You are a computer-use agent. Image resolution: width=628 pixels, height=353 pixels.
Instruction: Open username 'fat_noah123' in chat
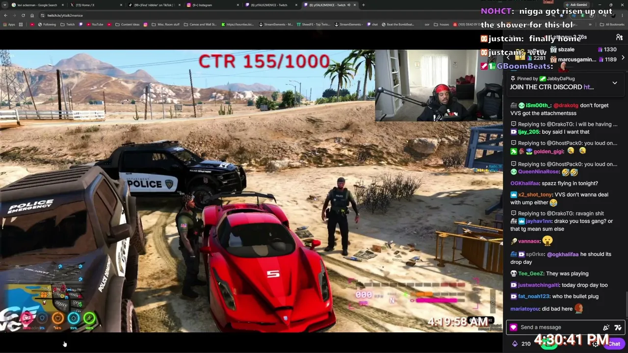pyautogui.click(x=534, y=297)
